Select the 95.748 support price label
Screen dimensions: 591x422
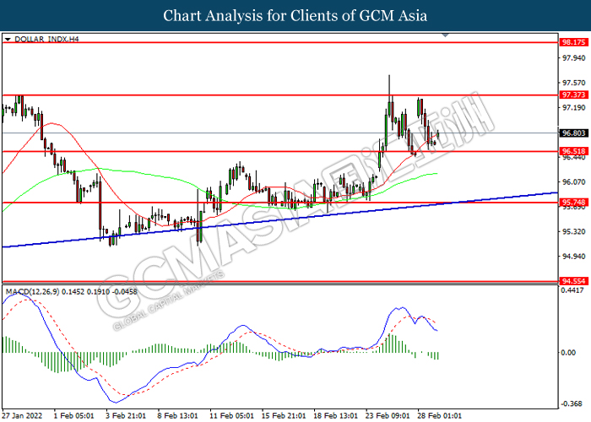point(573,203)
